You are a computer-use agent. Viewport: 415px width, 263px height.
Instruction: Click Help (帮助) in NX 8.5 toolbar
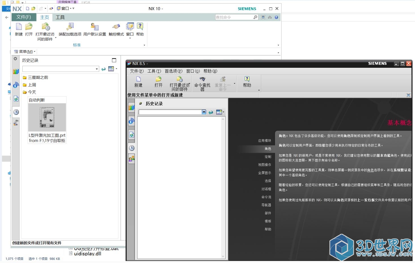click(x=247, y=82)
